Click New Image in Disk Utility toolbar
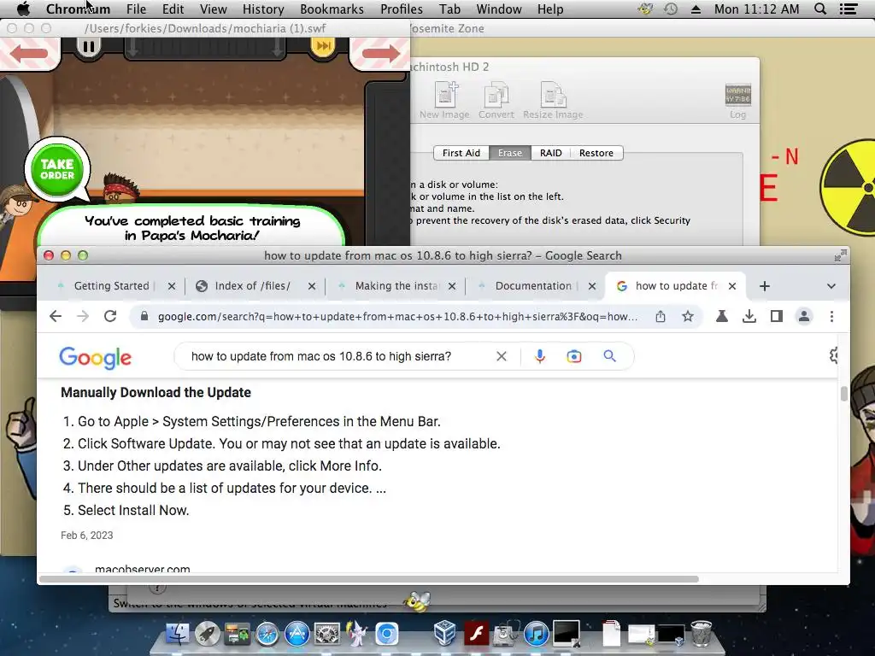This screenshot has height=656, width=875. tap(444, 101)
